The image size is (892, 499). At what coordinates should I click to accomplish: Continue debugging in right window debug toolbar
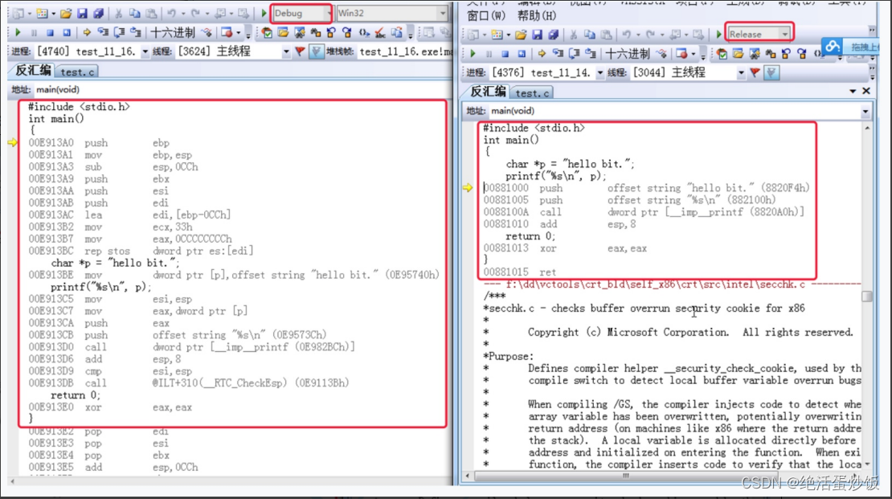pos(473,54)
